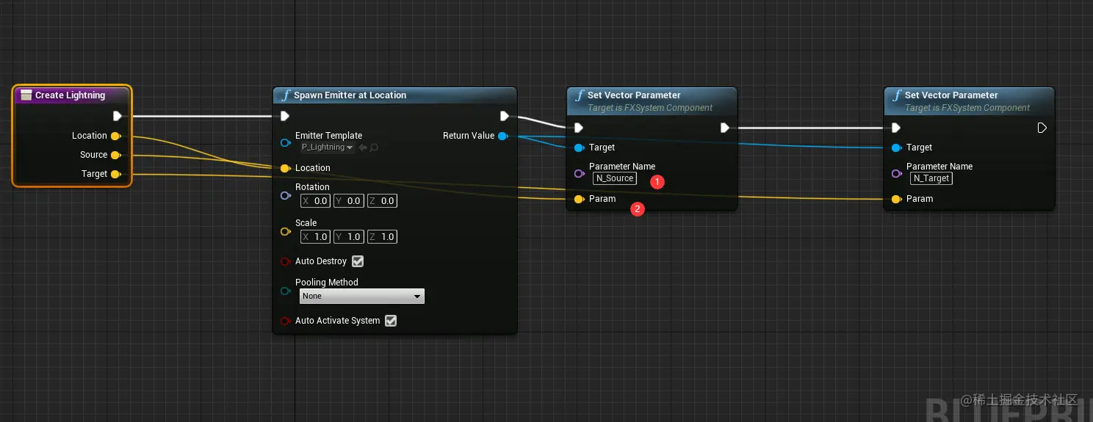Click the Rotation Y value field
The width and height of the screenshot is (1093, 422).
tap(348, 200)
